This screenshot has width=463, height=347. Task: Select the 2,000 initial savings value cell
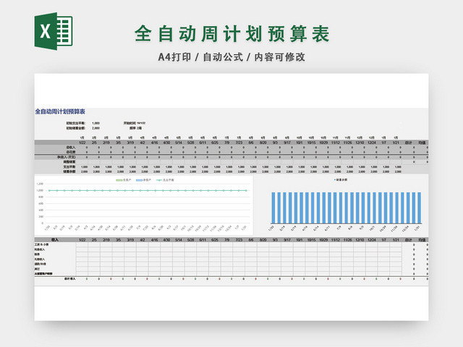pos(95,128)
